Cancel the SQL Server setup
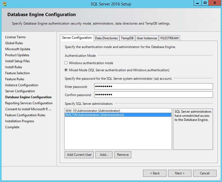The height and width of the screenshot is (182, 222). coord(205,173)
